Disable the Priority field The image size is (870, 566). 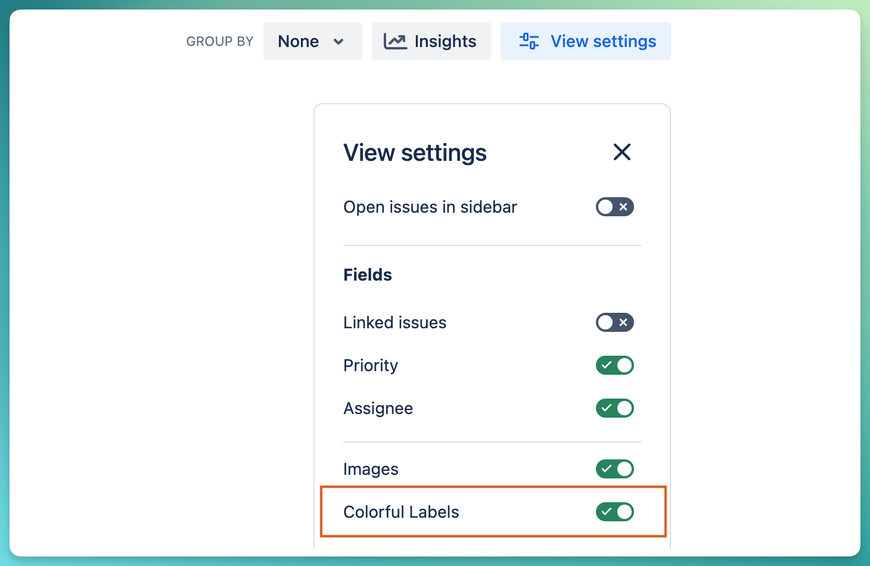tap(614, 365)
